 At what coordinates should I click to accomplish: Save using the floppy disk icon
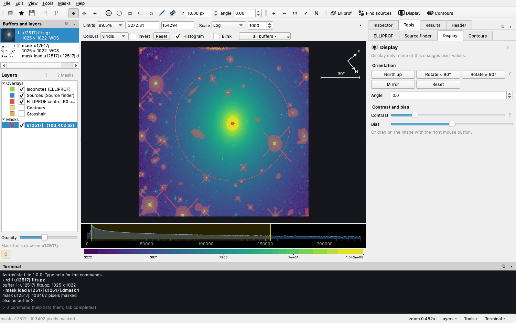[32, 13]
